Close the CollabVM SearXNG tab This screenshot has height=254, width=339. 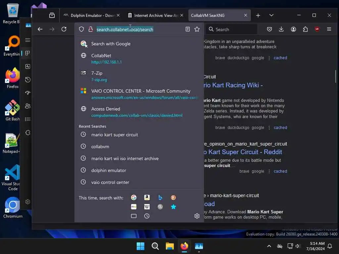pyautogui.click(x=245, y=15)
